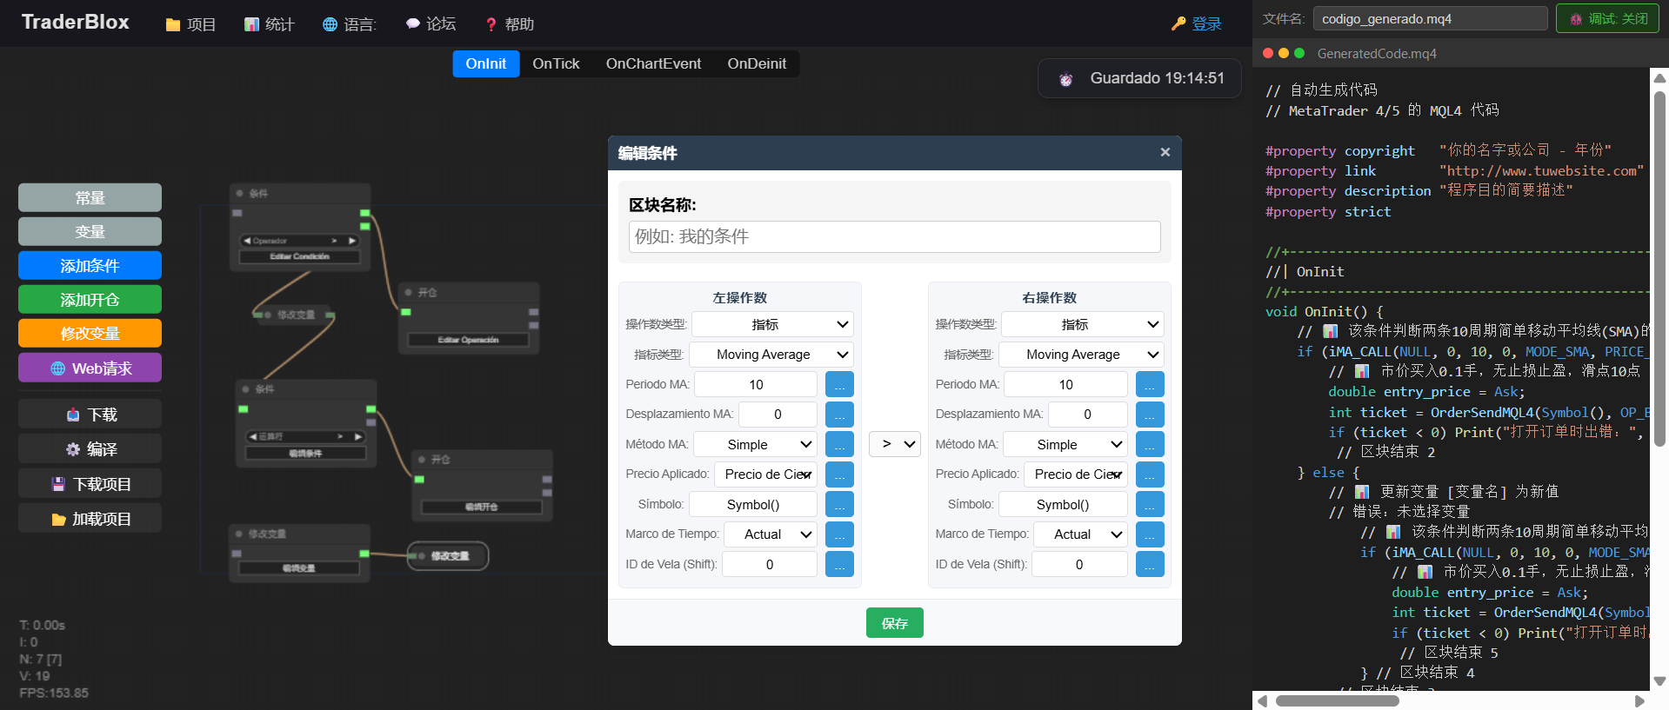
Task: Edit the 文件名 filename field
Action: coord(1430,18)
